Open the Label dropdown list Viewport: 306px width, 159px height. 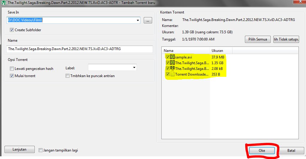(x=134, y=67)
